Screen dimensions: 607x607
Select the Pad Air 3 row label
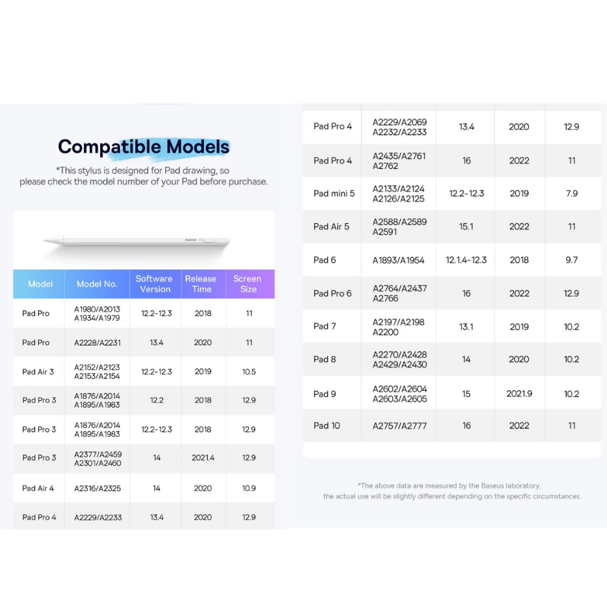[x=38, y=372]
